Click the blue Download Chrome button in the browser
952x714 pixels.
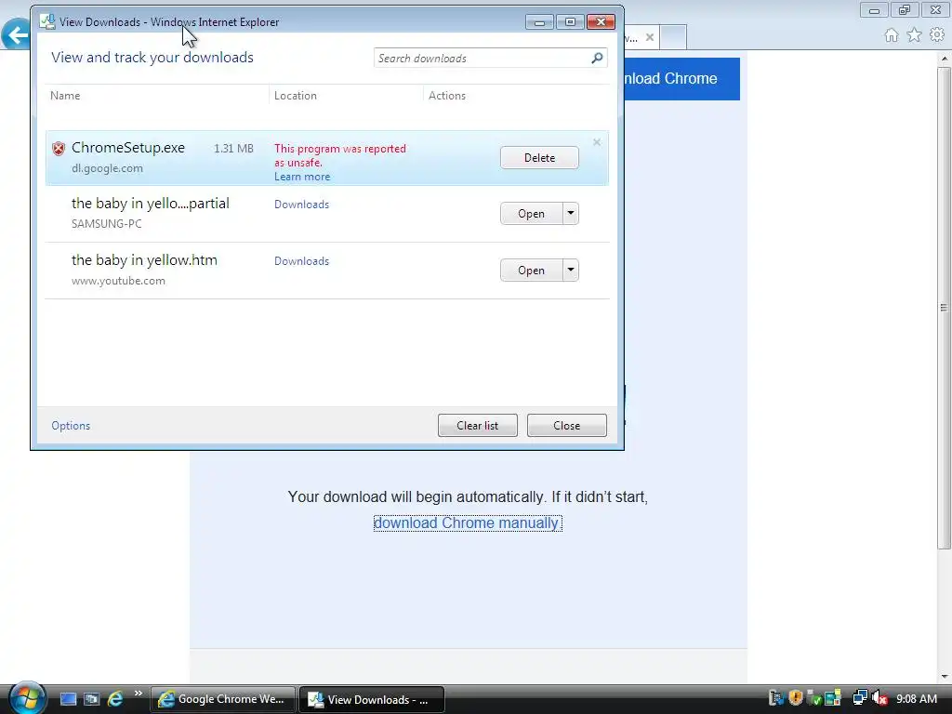(x=681, y=79)
